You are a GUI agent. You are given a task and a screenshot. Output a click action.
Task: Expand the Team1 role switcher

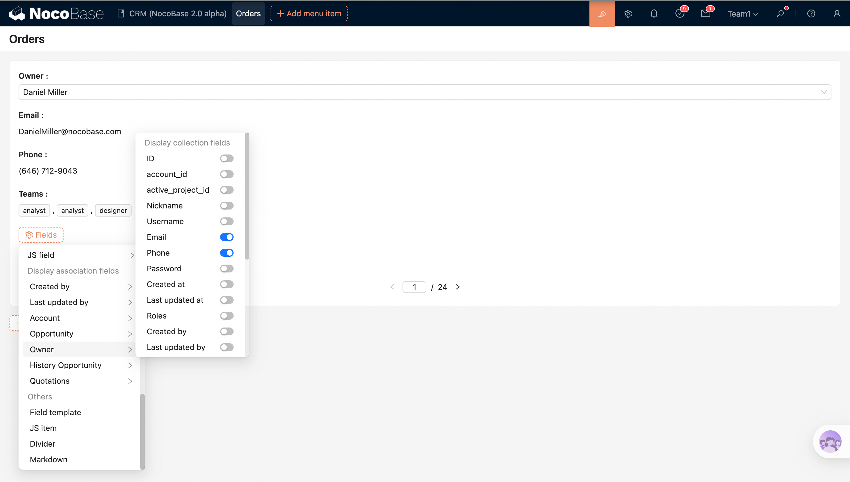[742, 13]
